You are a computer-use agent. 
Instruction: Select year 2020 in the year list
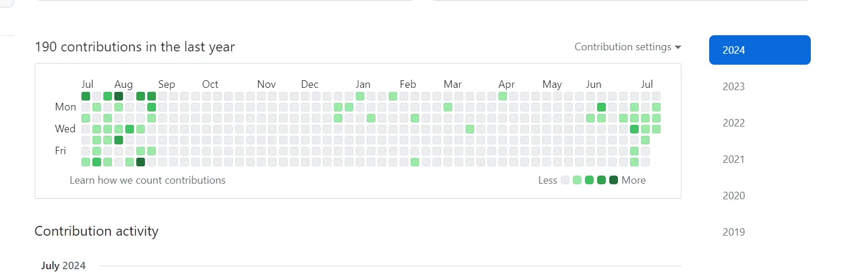733,196
